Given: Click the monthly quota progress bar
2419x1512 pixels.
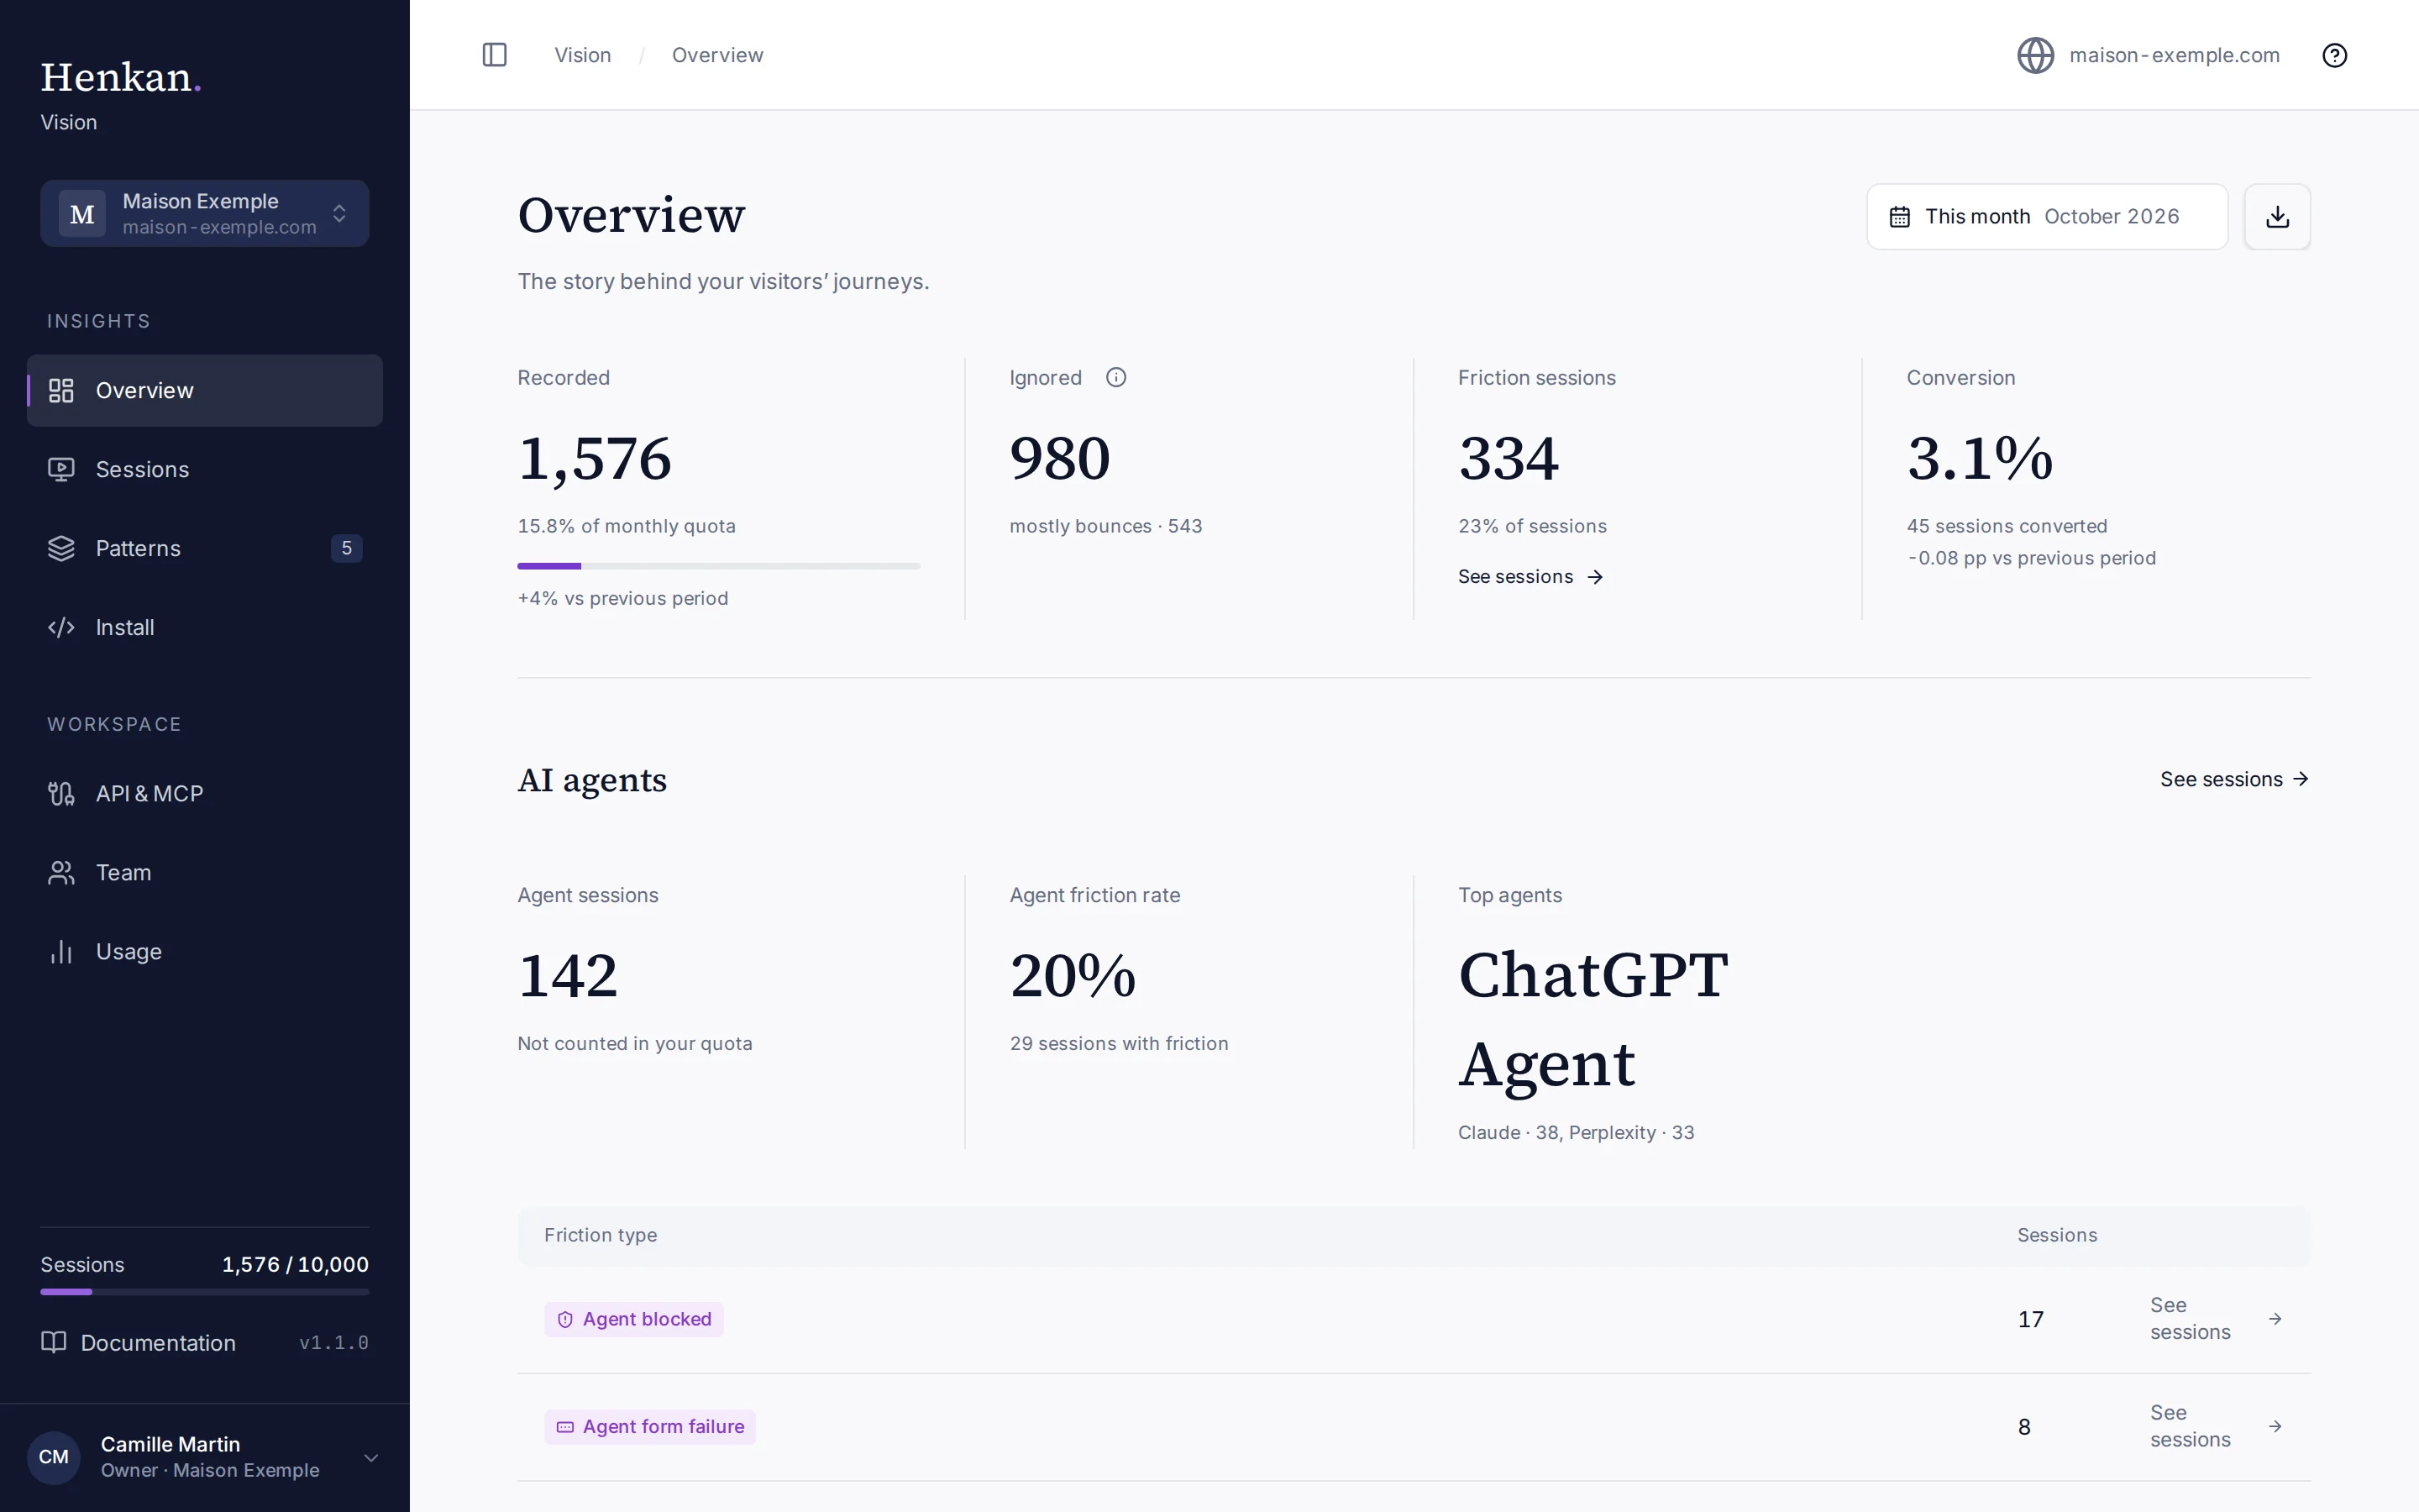Looking at the screenshot, I should (x=717, y=566).
